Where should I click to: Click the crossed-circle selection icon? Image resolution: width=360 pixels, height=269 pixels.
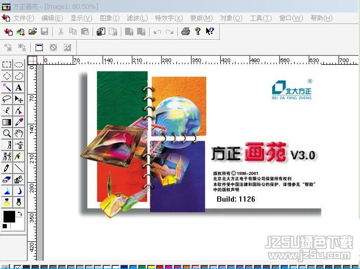(x=53, y=48)
